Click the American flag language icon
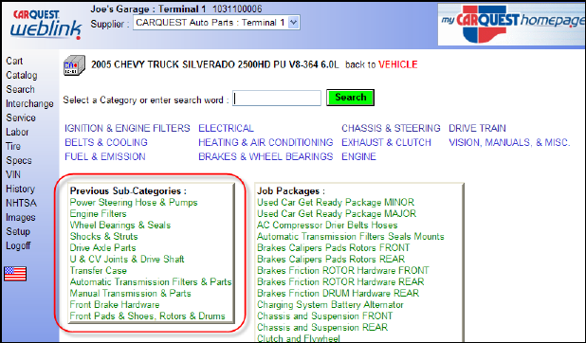The height and width of the screenshot is (343, 586). 15,274
